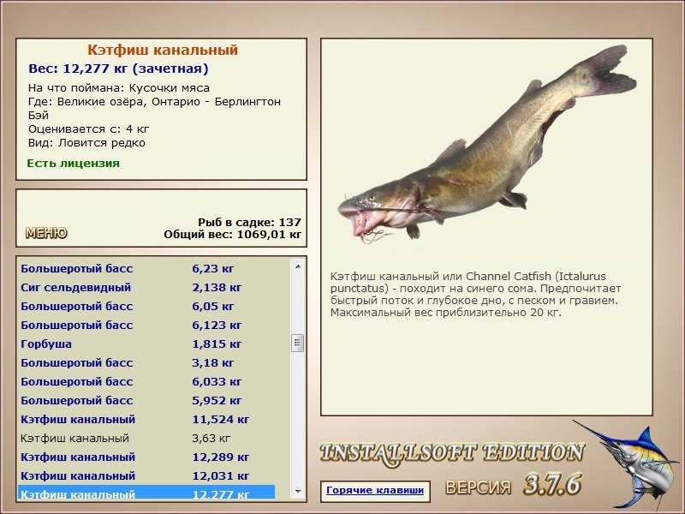Click the Channel Catfish description paragraph

click(475, 294)
